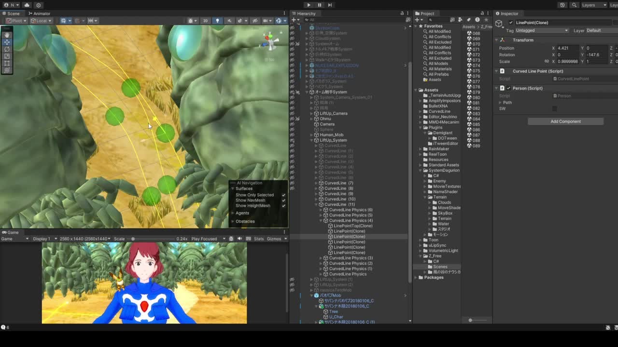Disable the Person (Script) component checkbox
The height and width of the screenshot is (347, 618).
click(508, 88)
